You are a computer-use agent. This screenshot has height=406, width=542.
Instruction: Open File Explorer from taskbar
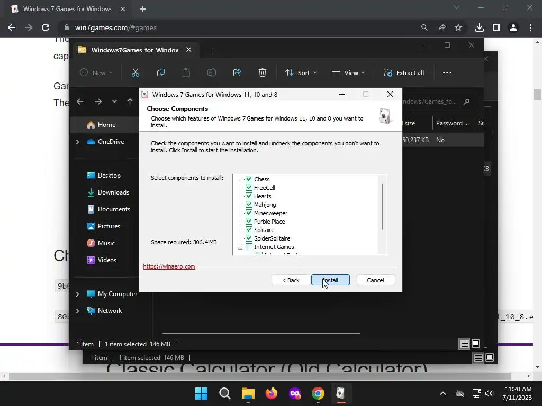coord(248,393)
